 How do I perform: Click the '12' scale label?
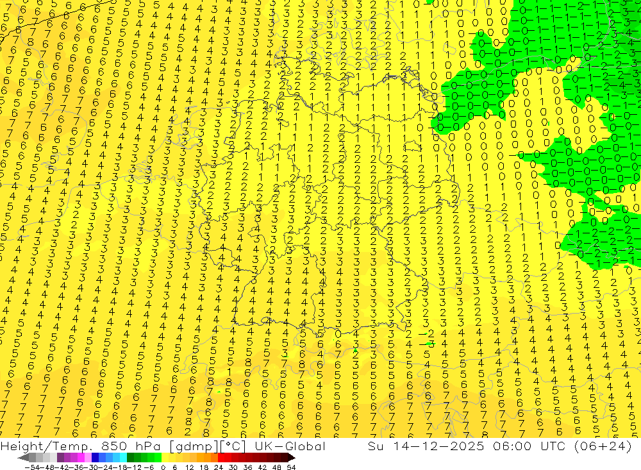pos(190,467)
